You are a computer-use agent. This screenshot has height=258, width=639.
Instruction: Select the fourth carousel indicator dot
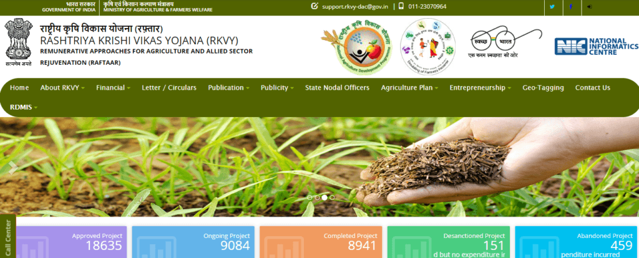click(x=332, y=198)
